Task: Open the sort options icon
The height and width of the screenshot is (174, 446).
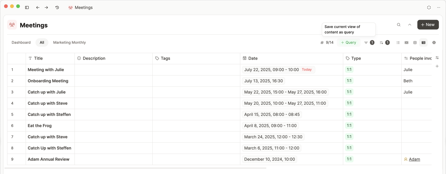Action: [382, 43]
